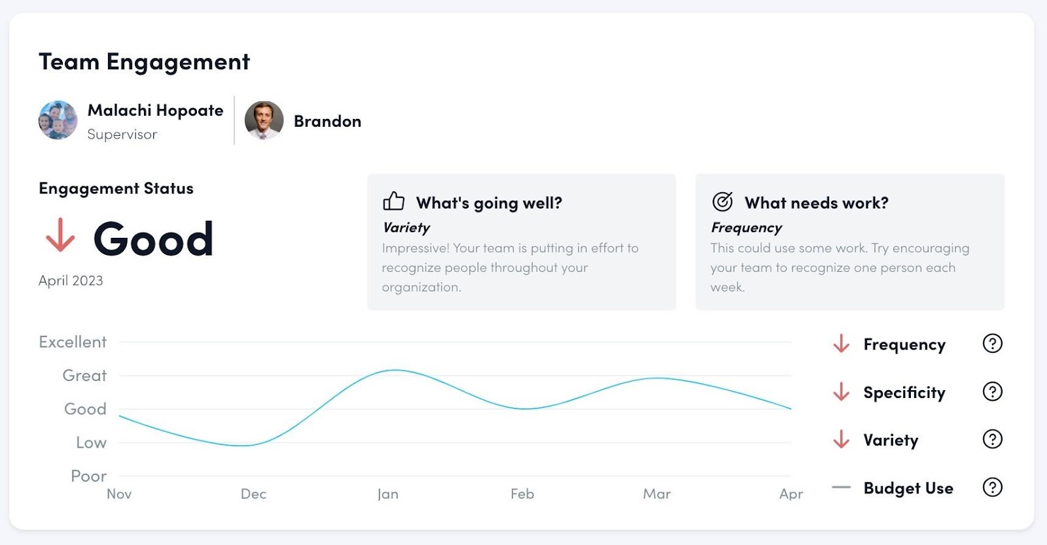Click the red arrow beside Specificity metric
The height and width of the screenshot is (545, 1047).
click(842, 392)
